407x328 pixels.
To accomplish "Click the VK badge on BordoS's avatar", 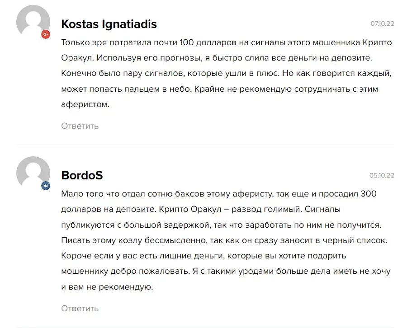I will (46, 185).
